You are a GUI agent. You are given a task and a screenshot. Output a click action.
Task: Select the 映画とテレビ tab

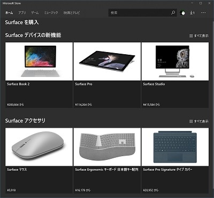72,13
